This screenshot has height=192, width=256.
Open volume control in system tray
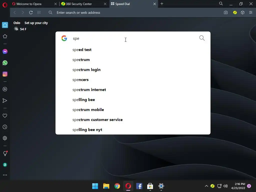point(225,186)
